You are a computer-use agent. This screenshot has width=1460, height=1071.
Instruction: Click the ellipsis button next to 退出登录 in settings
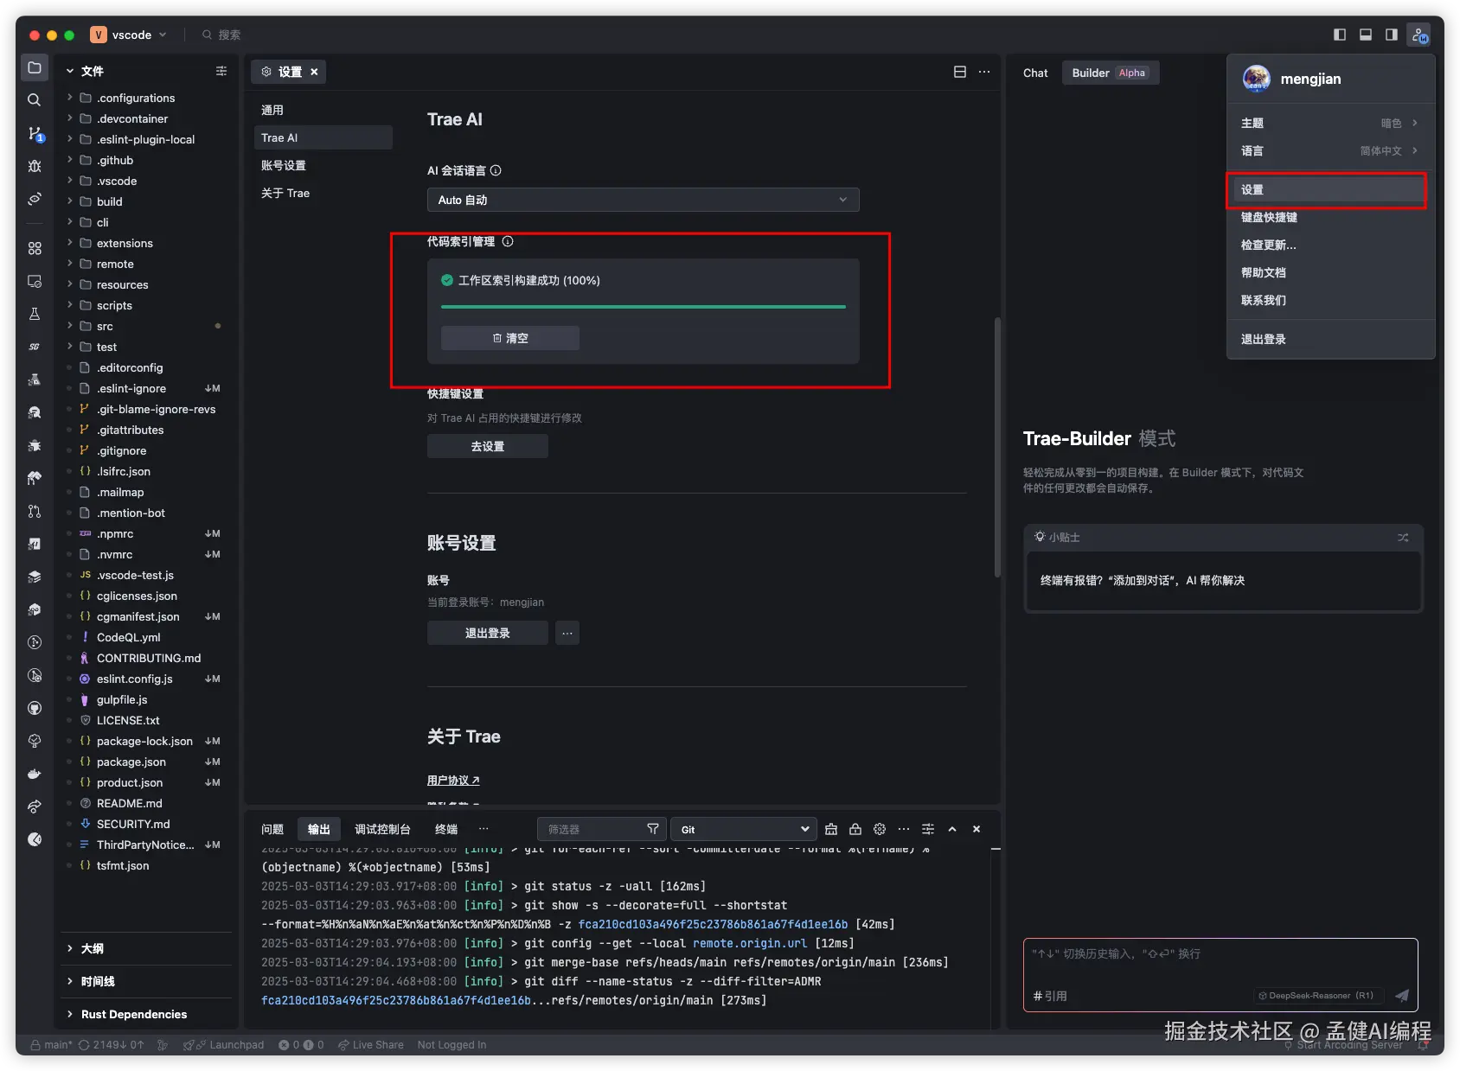coord(567,633)
